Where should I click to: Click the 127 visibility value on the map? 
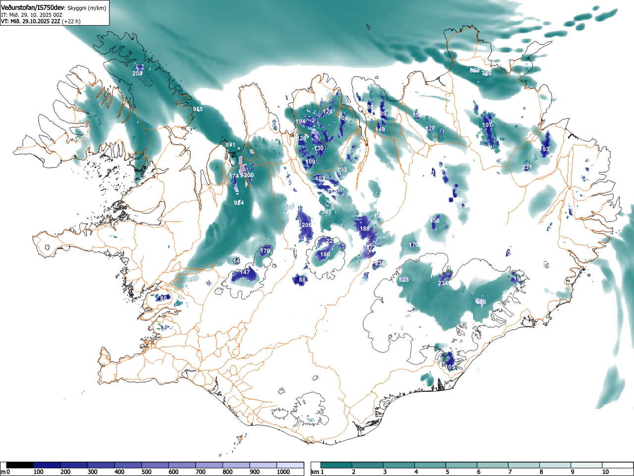pyautogui.click(x=430, y=128)
